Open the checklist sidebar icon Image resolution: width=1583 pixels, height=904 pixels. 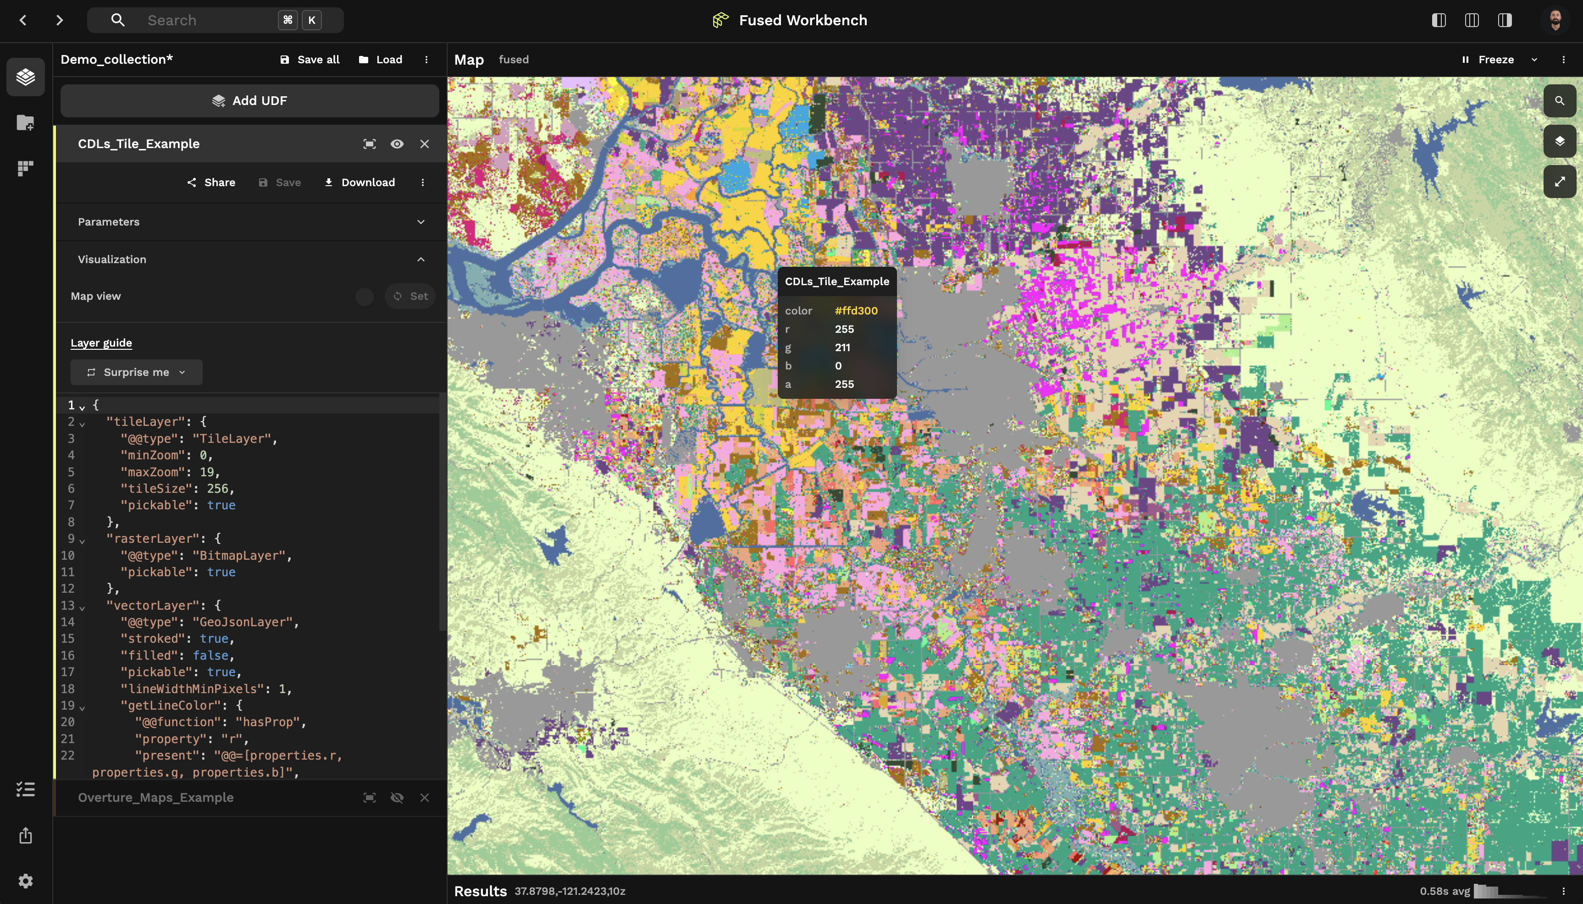pyautogui.click(x=26, y=789)
